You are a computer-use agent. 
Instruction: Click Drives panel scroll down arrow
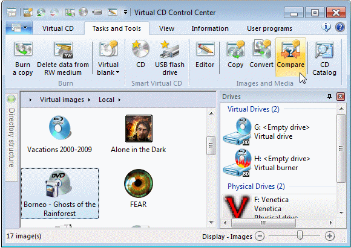(341, 213)
